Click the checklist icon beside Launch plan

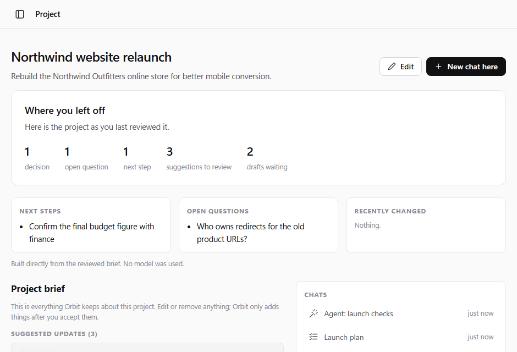pos(313,337)
